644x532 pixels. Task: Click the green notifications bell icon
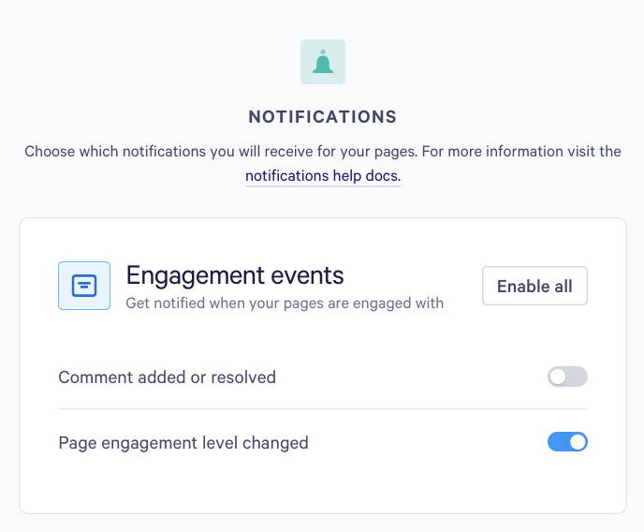[x=323, y=62]
